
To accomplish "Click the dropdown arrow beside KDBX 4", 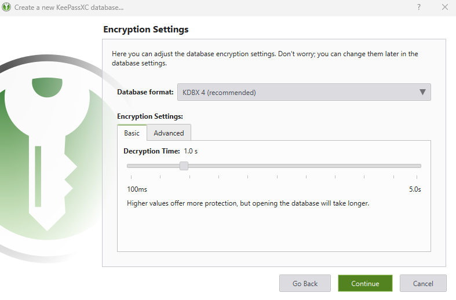I will click(422, 92).
